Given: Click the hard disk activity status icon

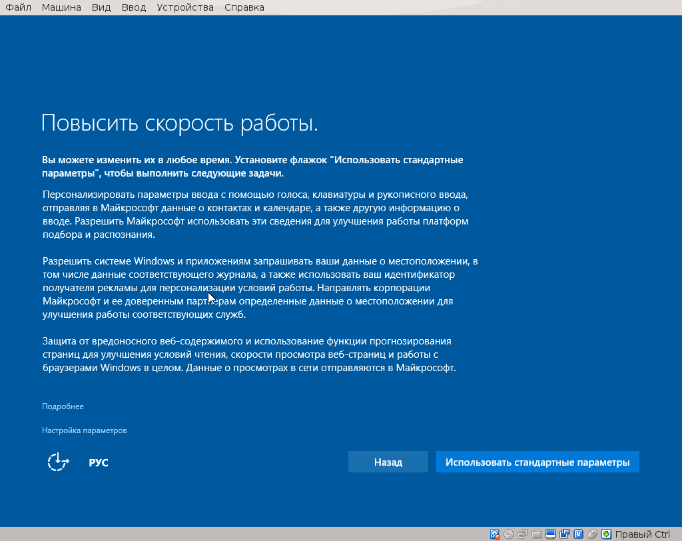Looking at the screenshot, I should click(495, 534).
